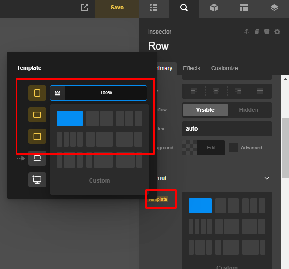Open the outline list panel icon
Image resolution: width=289 pixels, height=269 pixels.
pos(154,8)
